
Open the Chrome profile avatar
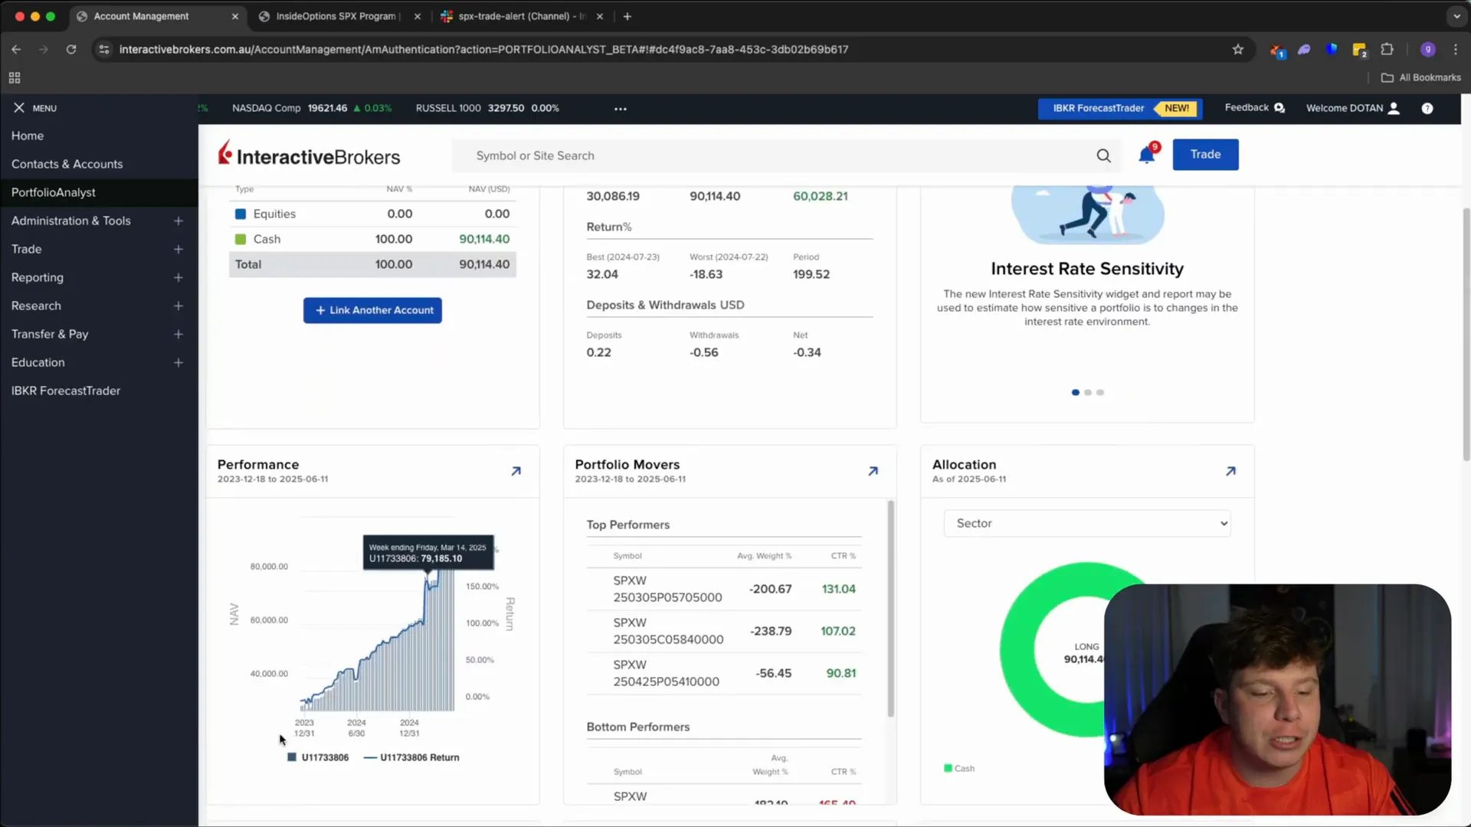point(1428,49)
